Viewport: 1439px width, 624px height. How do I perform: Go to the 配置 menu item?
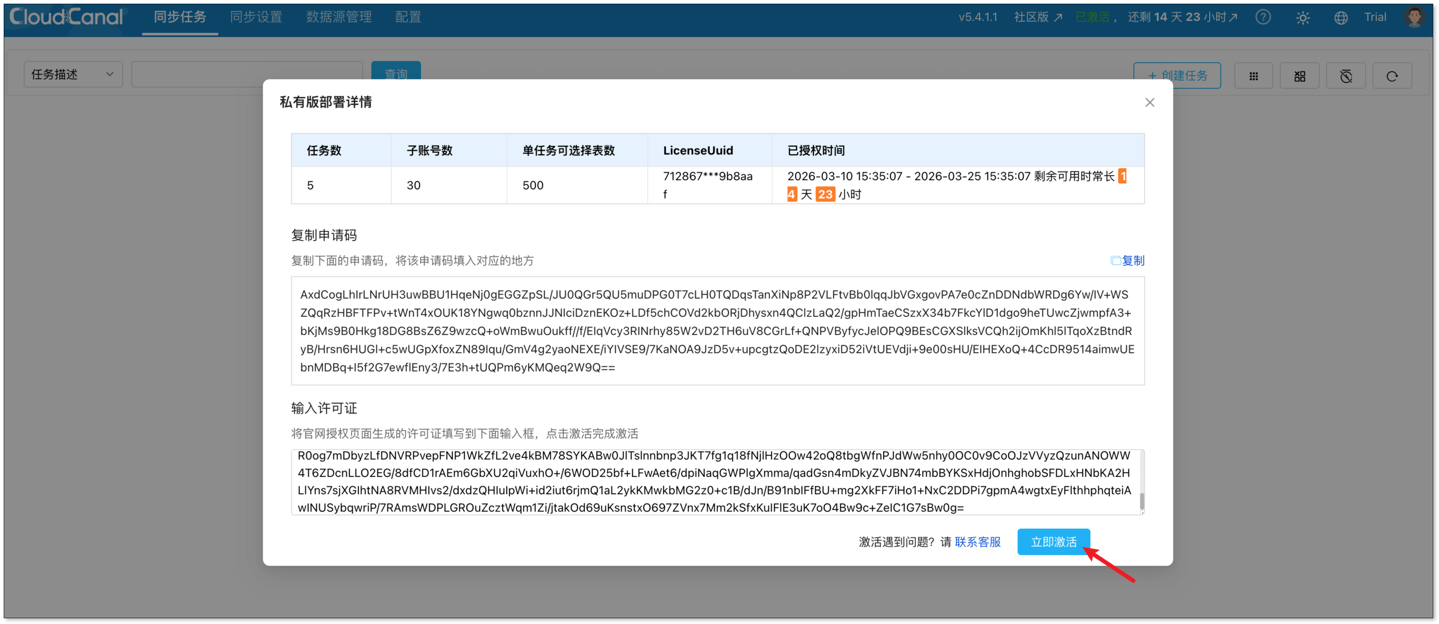tap(408, 17)
